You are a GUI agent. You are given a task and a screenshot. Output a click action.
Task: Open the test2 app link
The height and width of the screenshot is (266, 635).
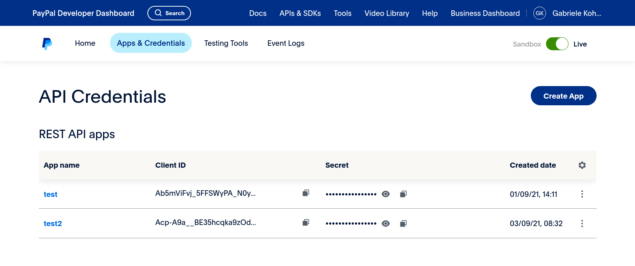point(53,224)
